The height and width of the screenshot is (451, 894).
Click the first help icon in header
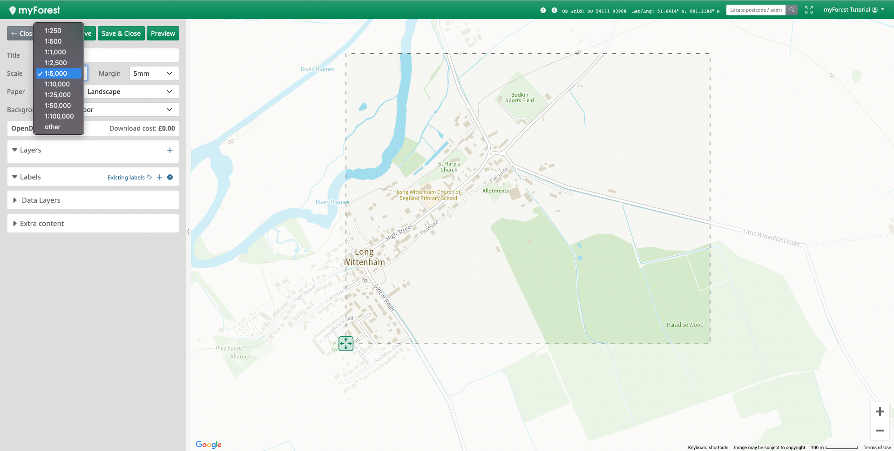(543, 10)
